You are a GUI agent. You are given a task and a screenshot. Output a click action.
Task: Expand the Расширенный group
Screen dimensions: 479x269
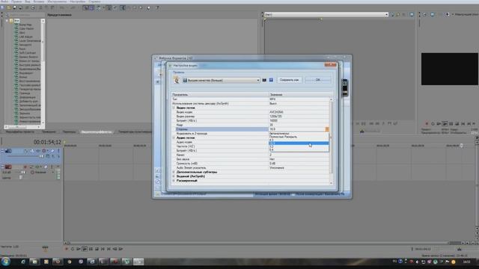[174, 181]
